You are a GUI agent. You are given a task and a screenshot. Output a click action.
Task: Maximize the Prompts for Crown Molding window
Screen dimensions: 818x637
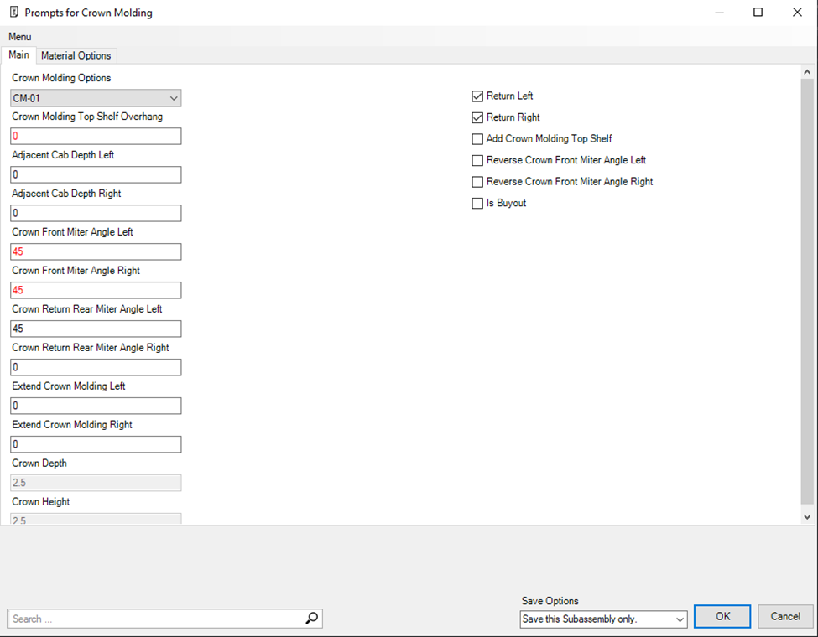(758, 13)
